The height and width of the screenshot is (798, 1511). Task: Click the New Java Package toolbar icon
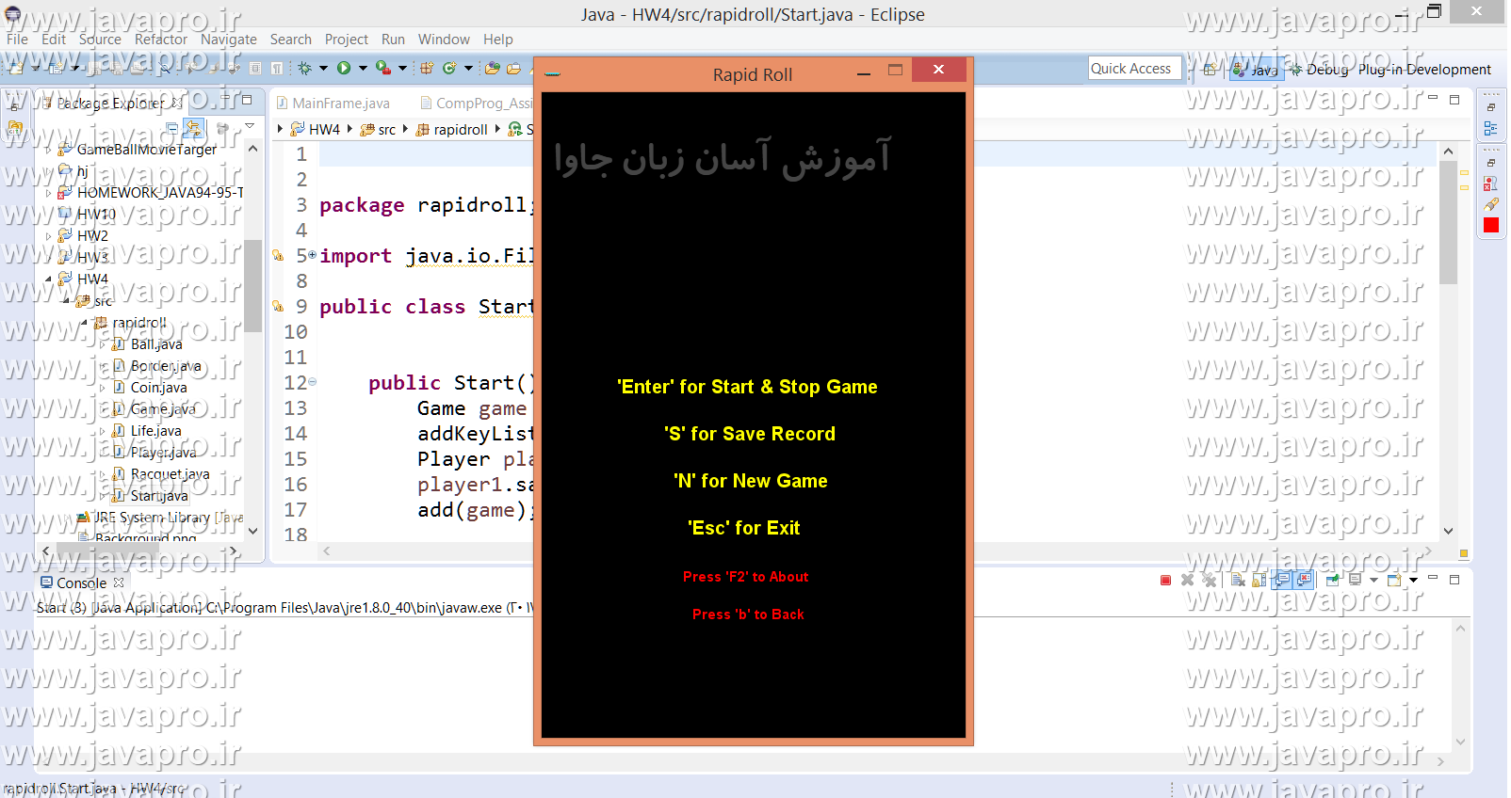(x=427, y=68)
